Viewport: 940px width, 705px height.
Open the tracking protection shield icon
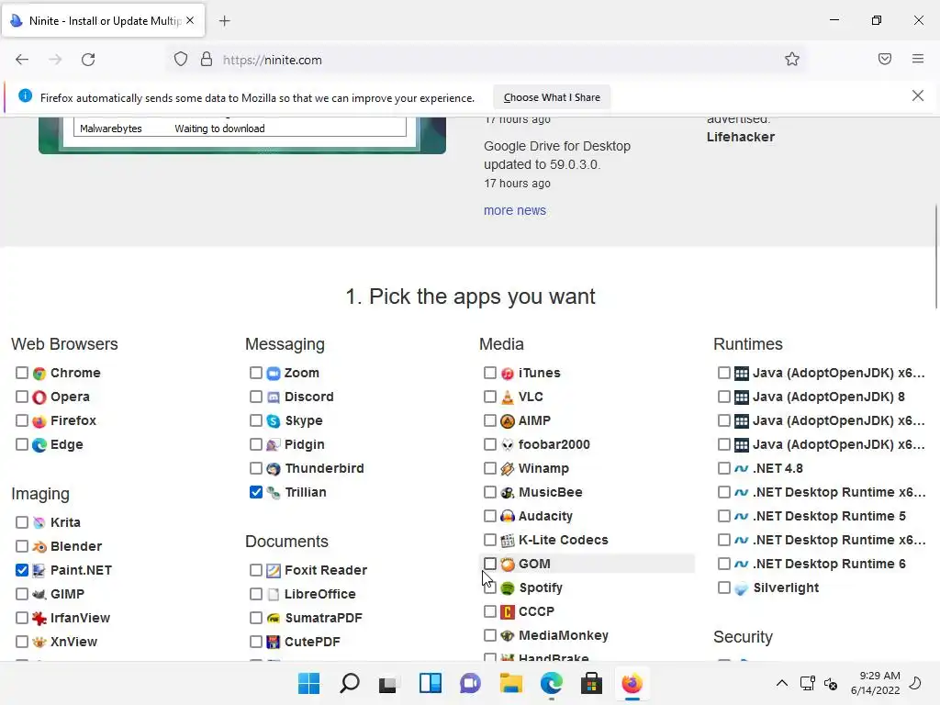coord(181,60)
